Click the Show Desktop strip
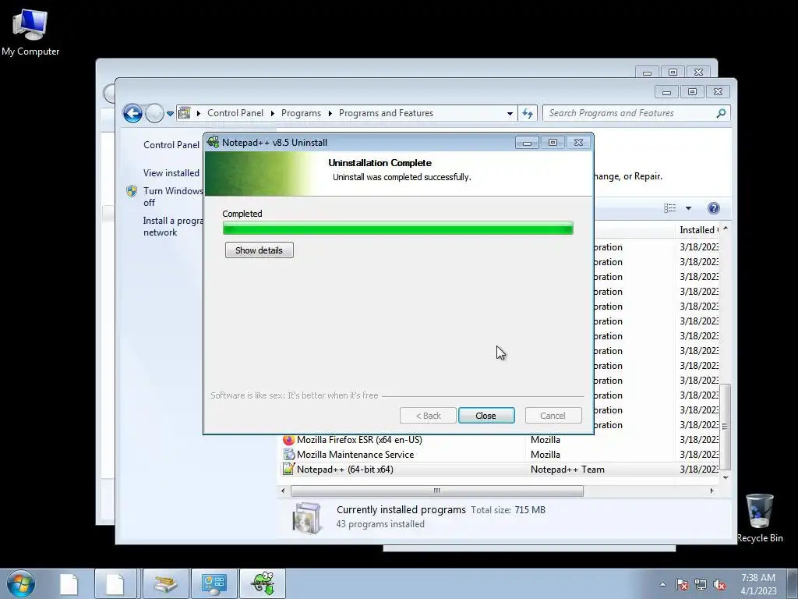Image resolution: width=798 pixels, height=599 pixels. tap(792, 583)
